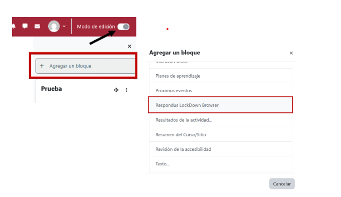Viewport: 341px width, 197px height.
Task: Open the messaging chat bubble icon
Action: click(x=25, y=26)
